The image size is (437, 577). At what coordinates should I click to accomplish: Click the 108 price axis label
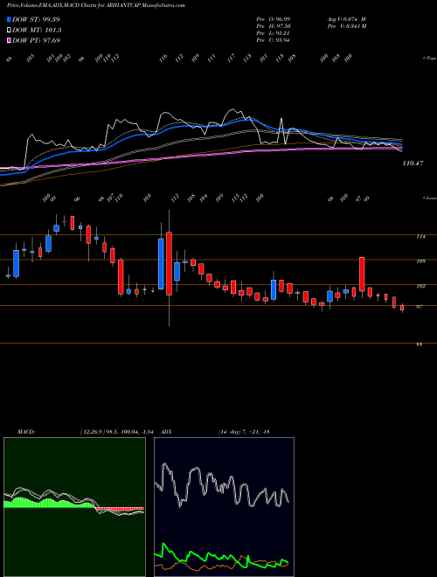click(420, 261)
